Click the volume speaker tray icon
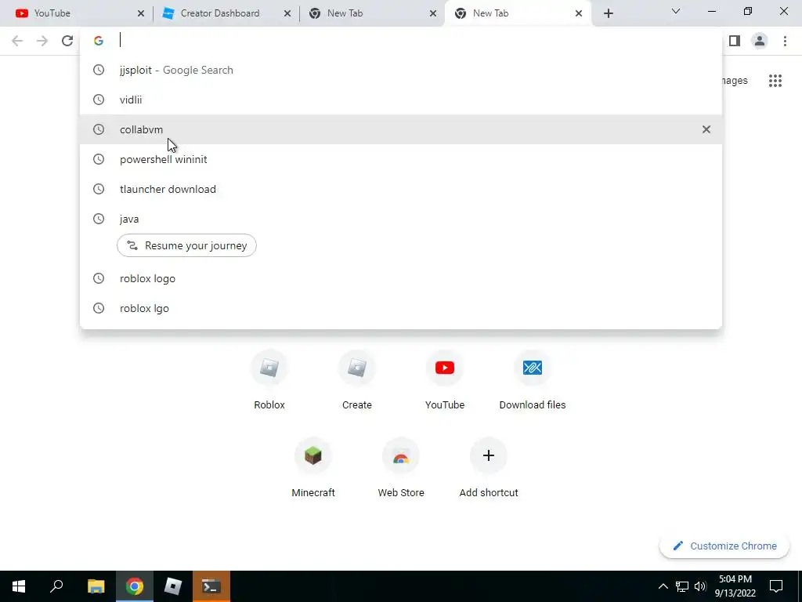This screenshot has height=602, width=802. click(700, 586)
